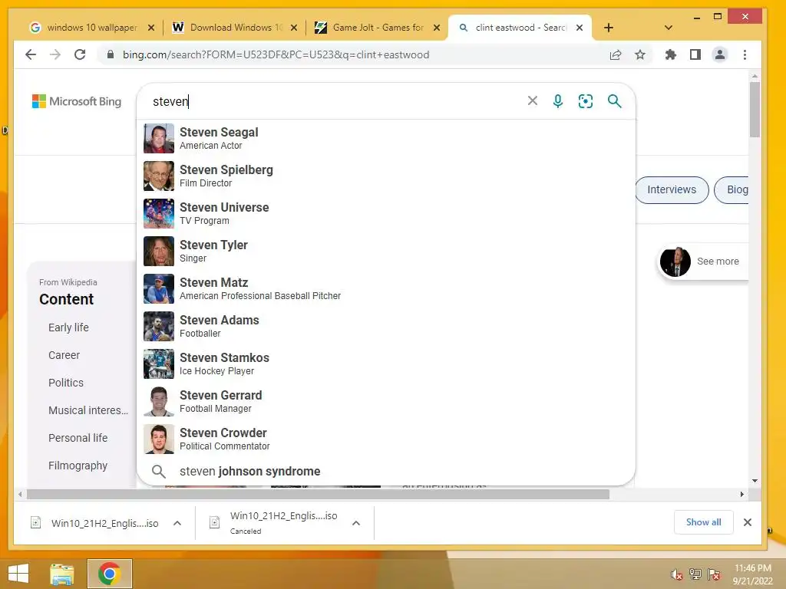Select Steven Crowder suggestion
Viewport: 786px width, 589px height.
click(386, 439)
